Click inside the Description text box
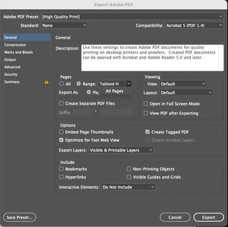Image resolution: width=228 pixels, height=227 pixels. point(152,58)
